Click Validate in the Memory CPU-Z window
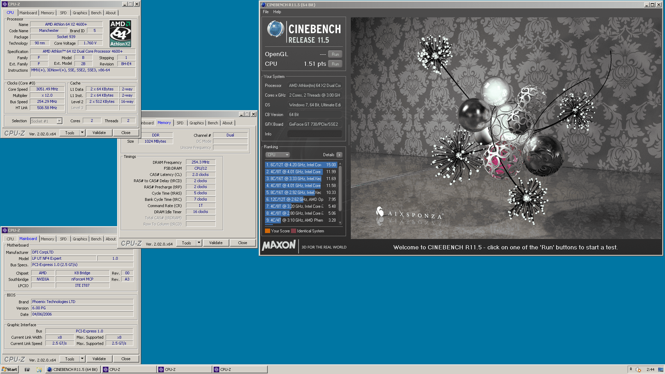 coord(216,243)
